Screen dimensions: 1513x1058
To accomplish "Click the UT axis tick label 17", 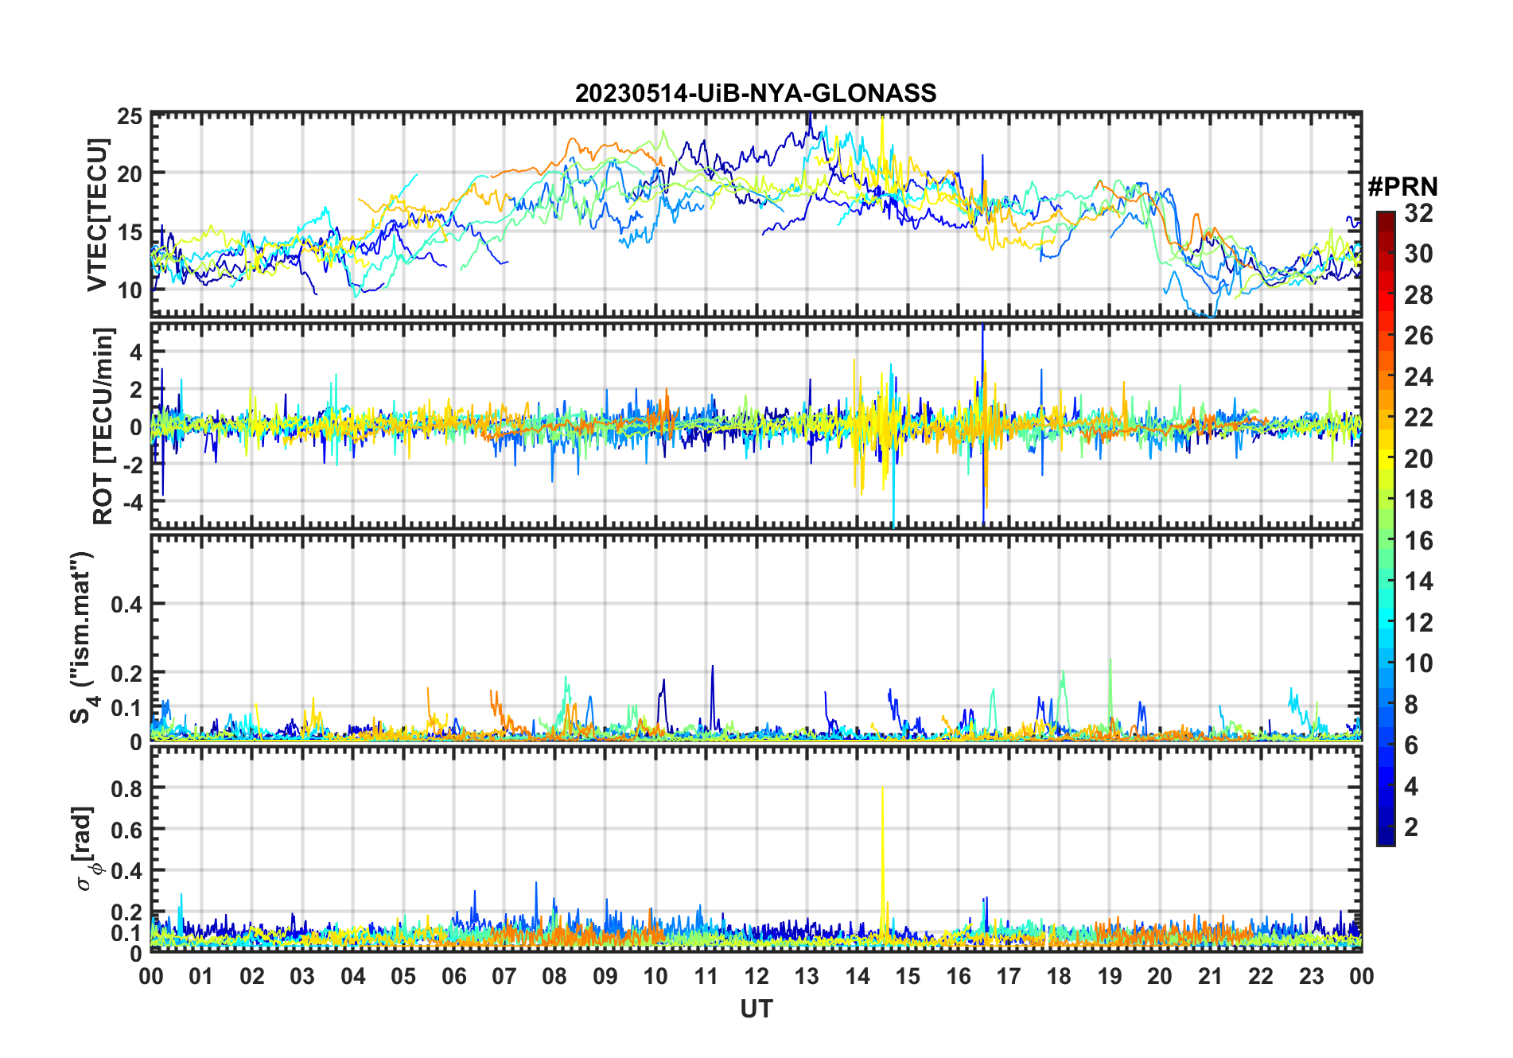I will coord(1009,976).
